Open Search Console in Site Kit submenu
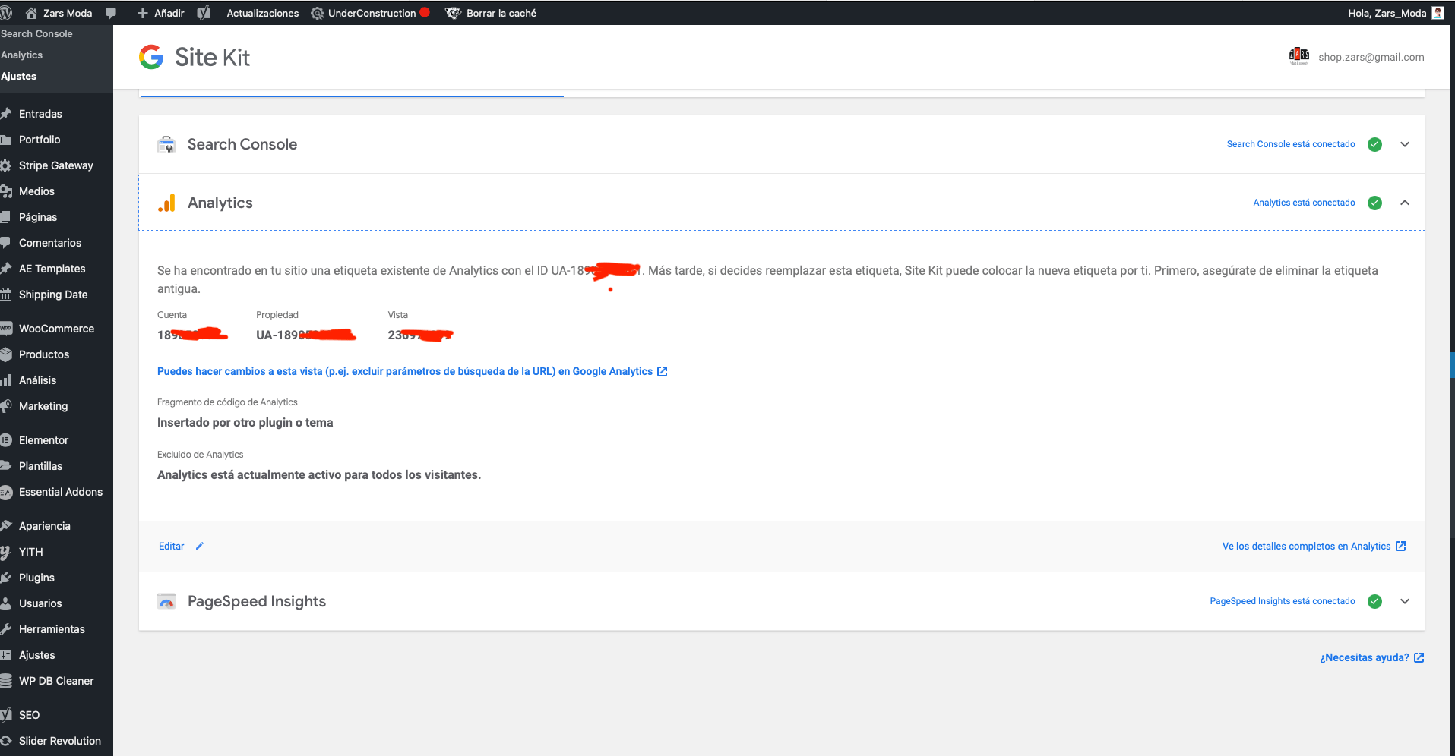Screen dimensions: 1455x756 [36, 33]
